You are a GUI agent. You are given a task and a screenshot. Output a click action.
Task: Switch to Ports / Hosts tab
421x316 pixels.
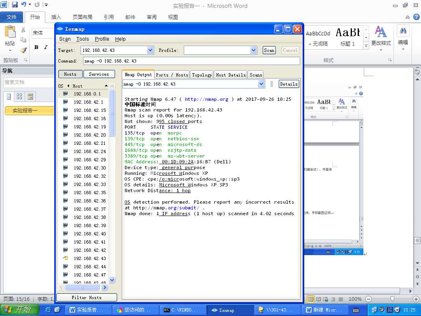[172, 75]
